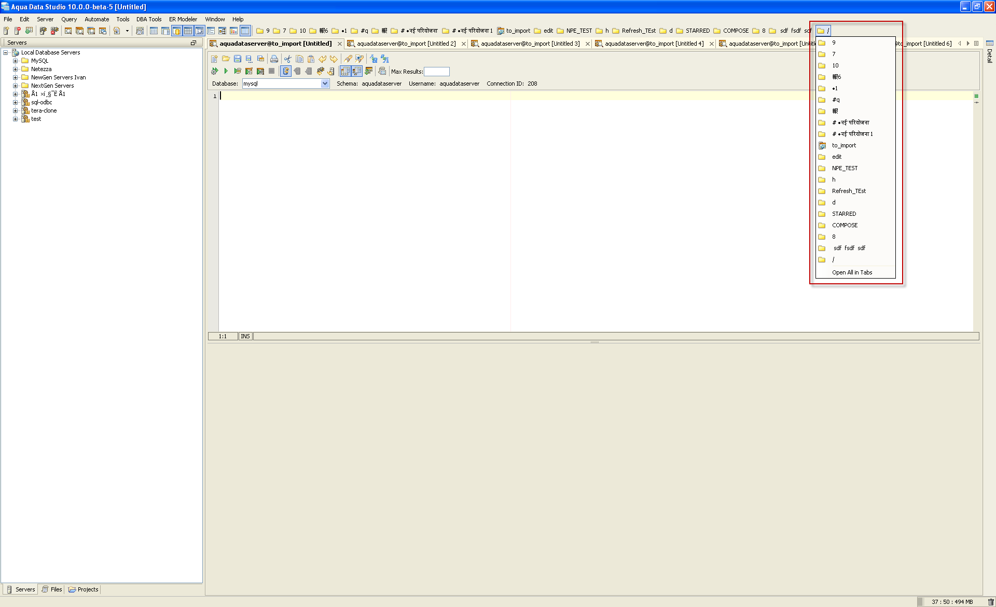Open the Database mysql dropdown
Screen dimensions: 996x607
[x=325, y=84]
